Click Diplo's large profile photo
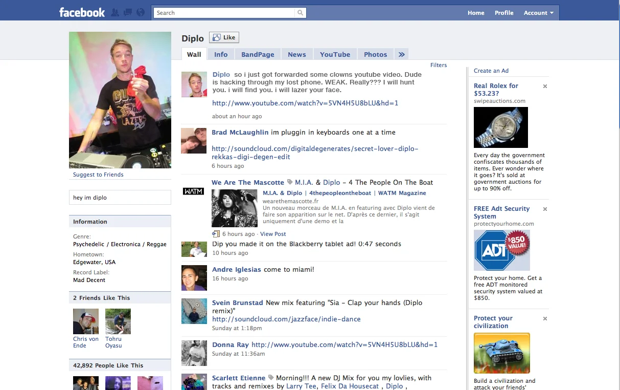 (x=120, y=100)
